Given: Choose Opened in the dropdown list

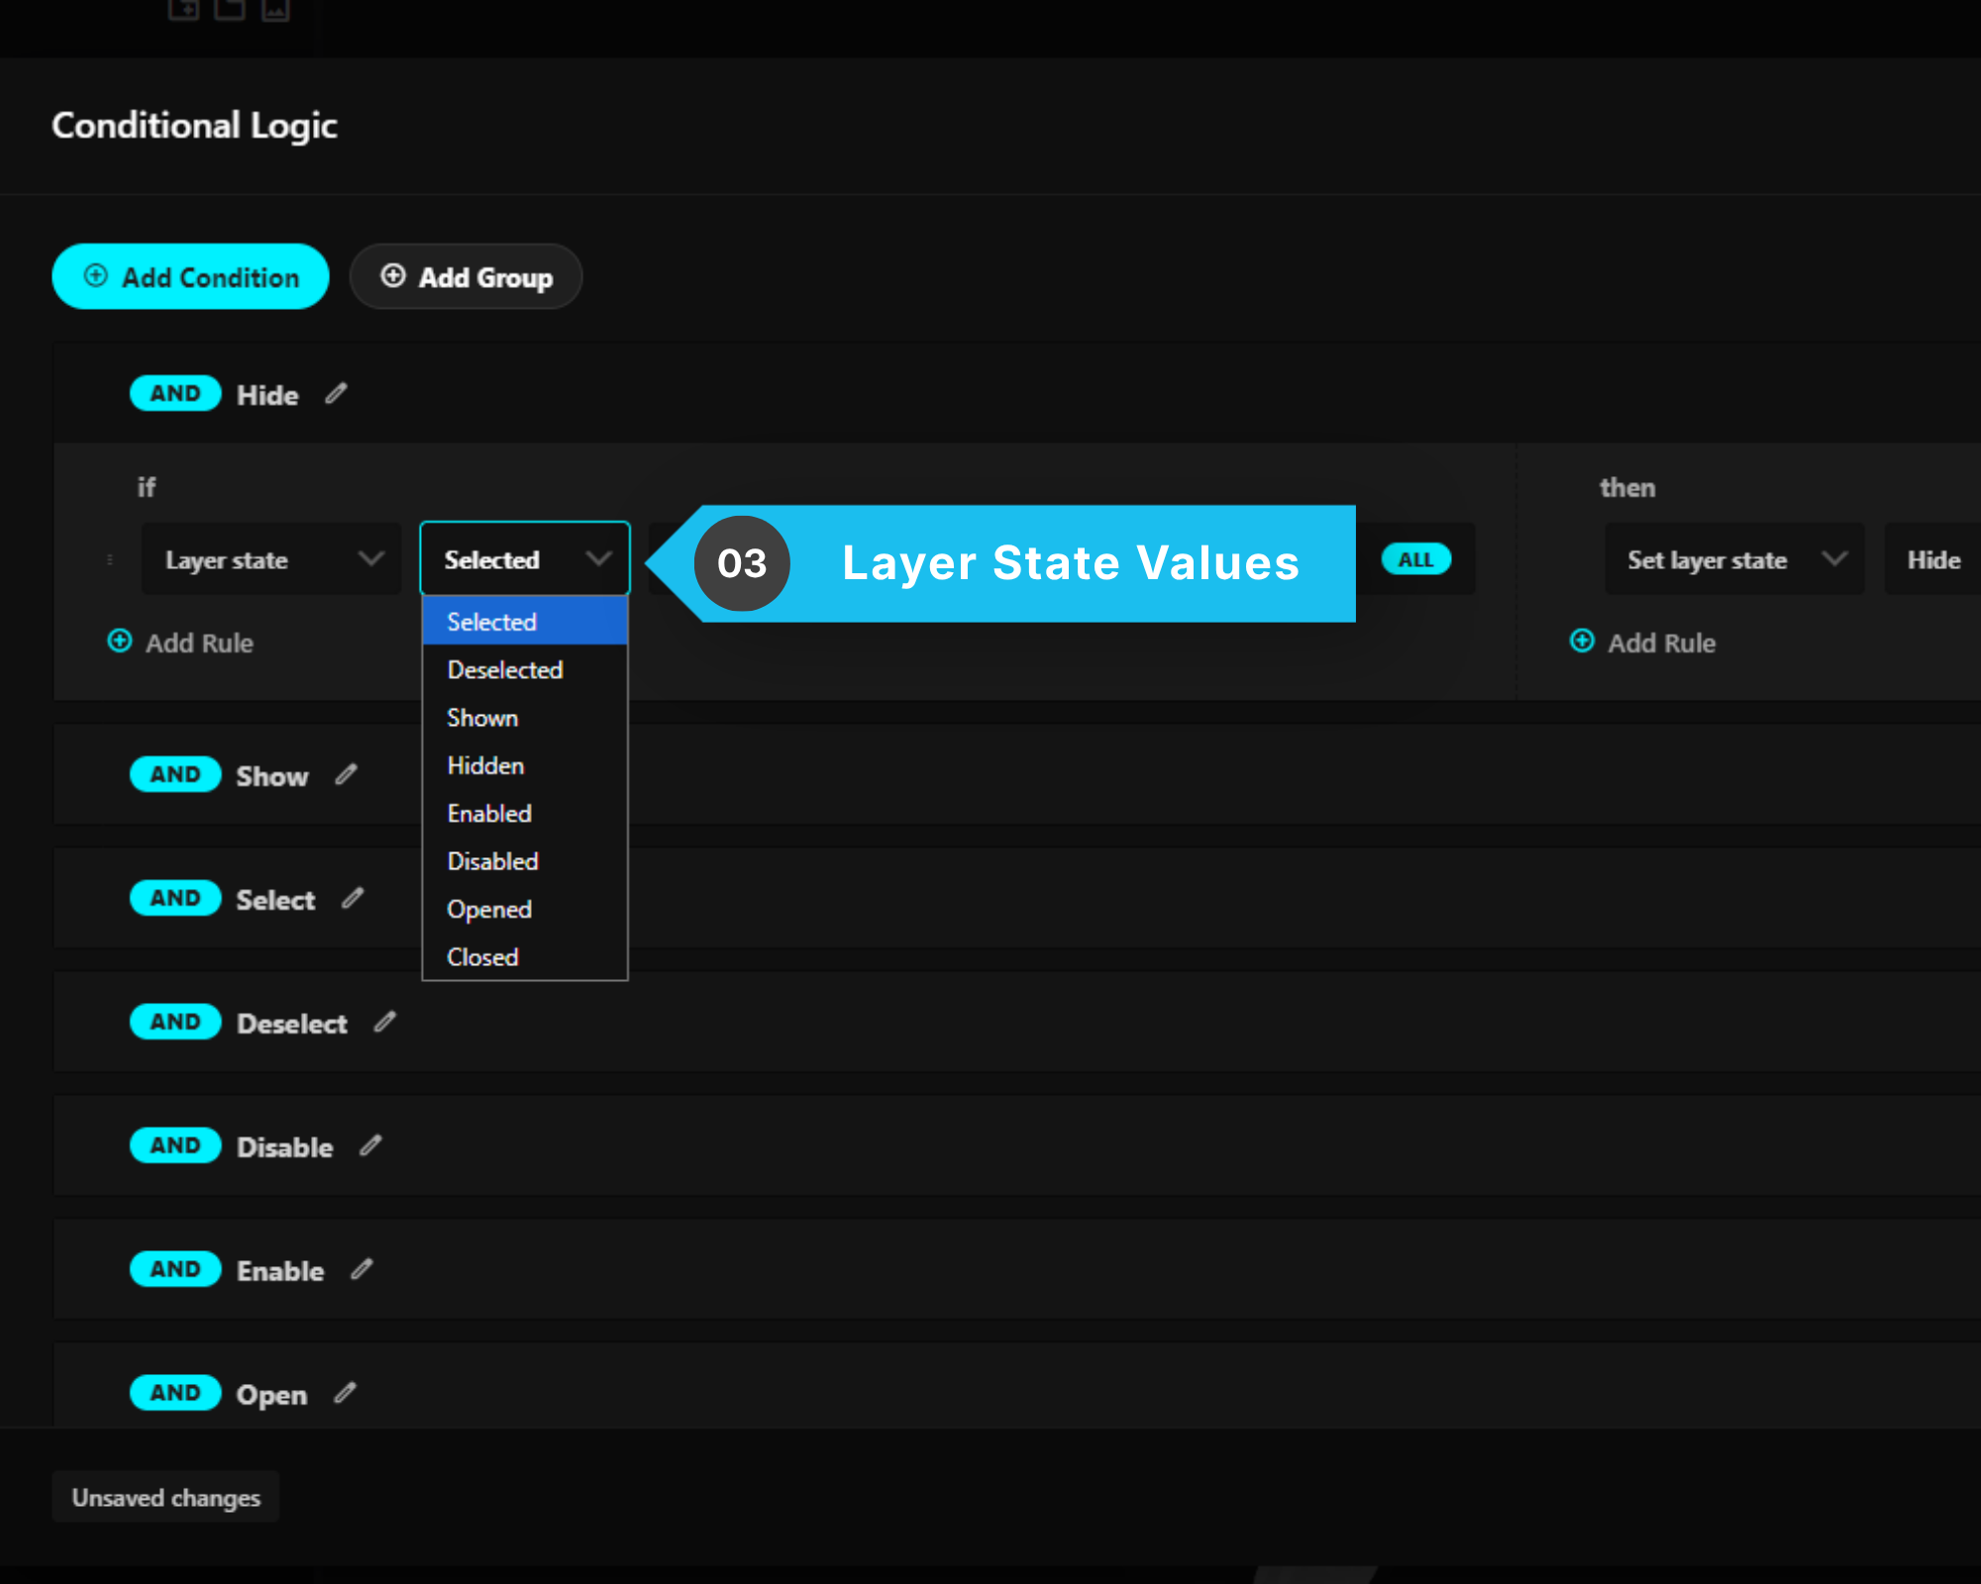Looking at the screenshot, I should pyautogui.click(x=525, y=909).
